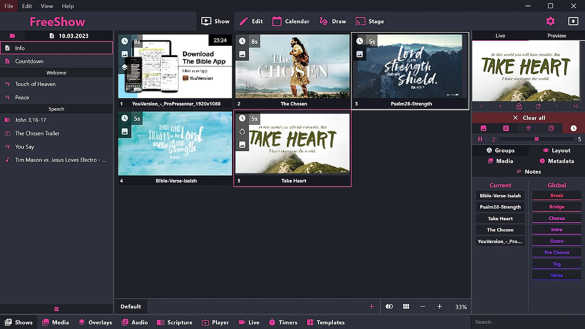This screenshot has width=585, height=329.
Task: Zoom out slides with minus icon
Action: [x=423, y=307]
